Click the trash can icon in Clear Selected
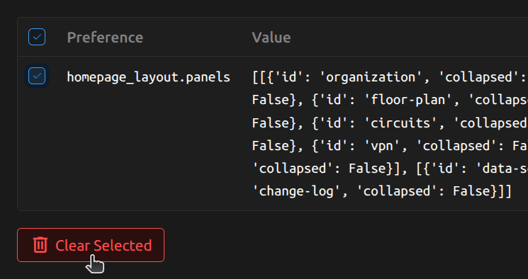The image size is (528, 279). click(x=40, y=245)
